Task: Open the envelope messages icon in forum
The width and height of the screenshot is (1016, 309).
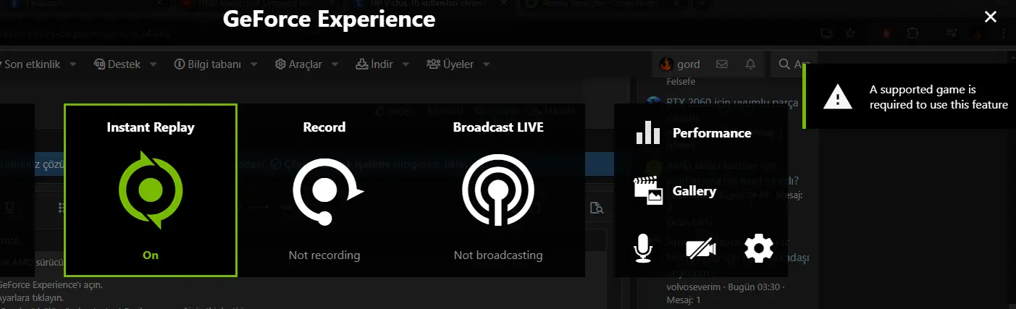Action: [721, 64]
